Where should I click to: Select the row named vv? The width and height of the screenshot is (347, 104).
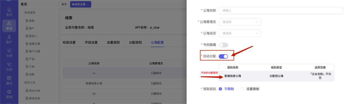(x=125, y=73)
